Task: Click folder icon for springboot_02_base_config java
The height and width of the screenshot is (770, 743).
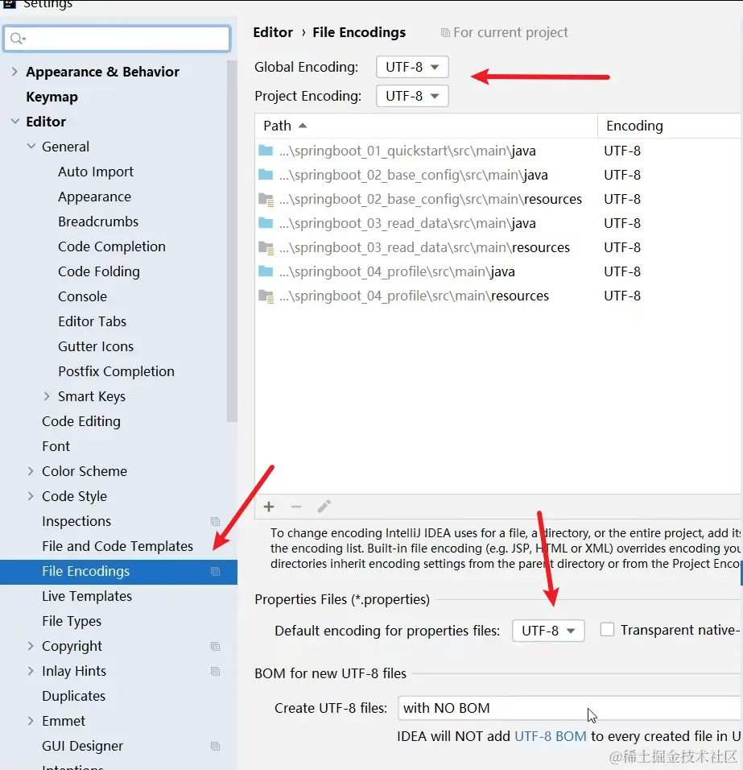Action: click(x=266, y=174)
